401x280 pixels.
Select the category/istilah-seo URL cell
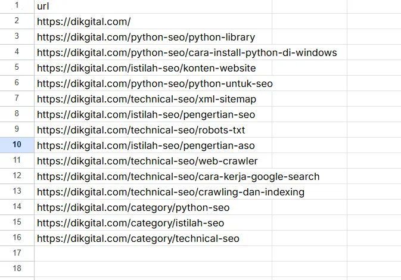coord(130,223)
